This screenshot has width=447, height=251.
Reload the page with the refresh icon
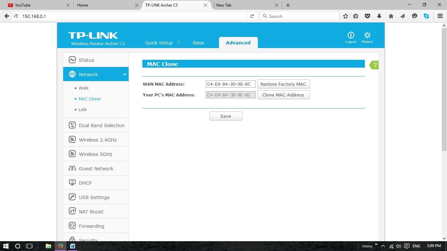pos(252,16)
